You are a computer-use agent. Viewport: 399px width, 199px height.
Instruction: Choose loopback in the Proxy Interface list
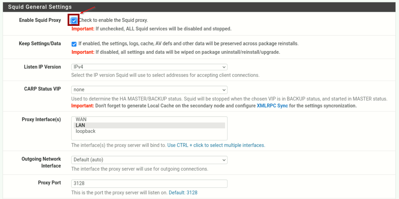pyautogui.click(x=86, y=131)
